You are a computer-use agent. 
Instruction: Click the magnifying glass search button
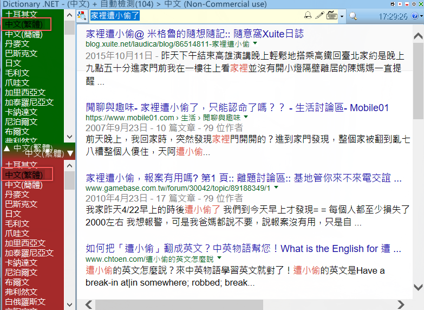[x=353, y=16]
